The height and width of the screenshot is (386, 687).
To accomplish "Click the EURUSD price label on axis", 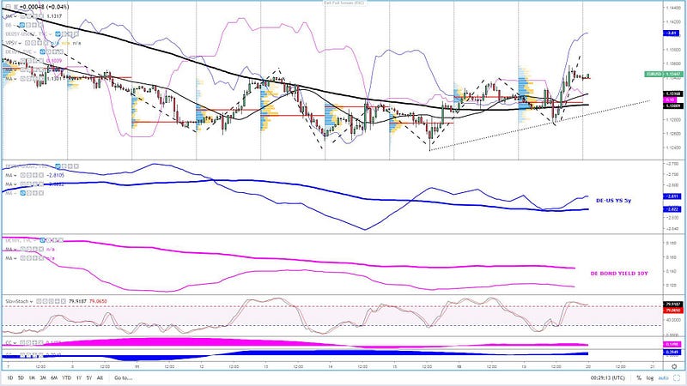I will [x=663, y=74].
